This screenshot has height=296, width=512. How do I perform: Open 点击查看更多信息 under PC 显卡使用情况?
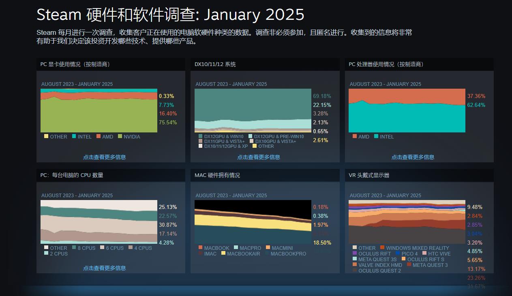point(105,157)
